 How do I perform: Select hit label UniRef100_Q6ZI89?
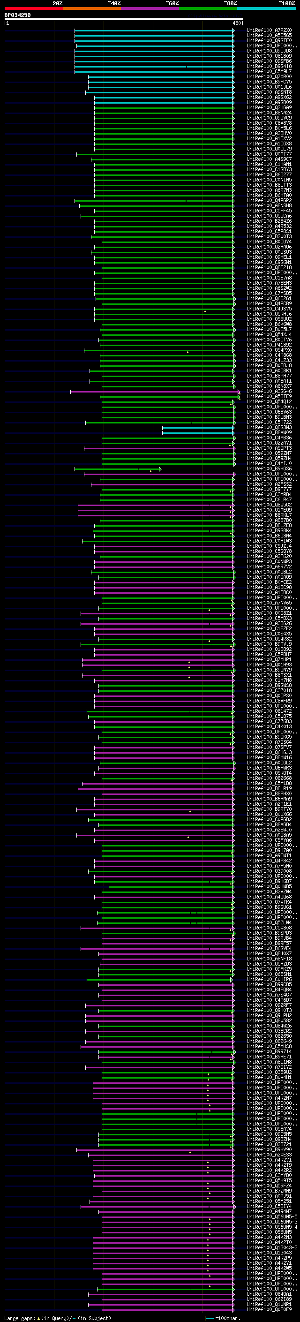(269, 1299)
